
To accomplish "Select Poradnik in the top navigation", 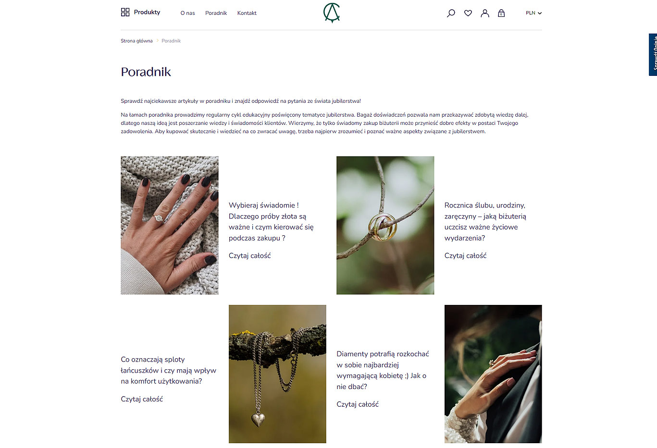I will click(216, 13).
